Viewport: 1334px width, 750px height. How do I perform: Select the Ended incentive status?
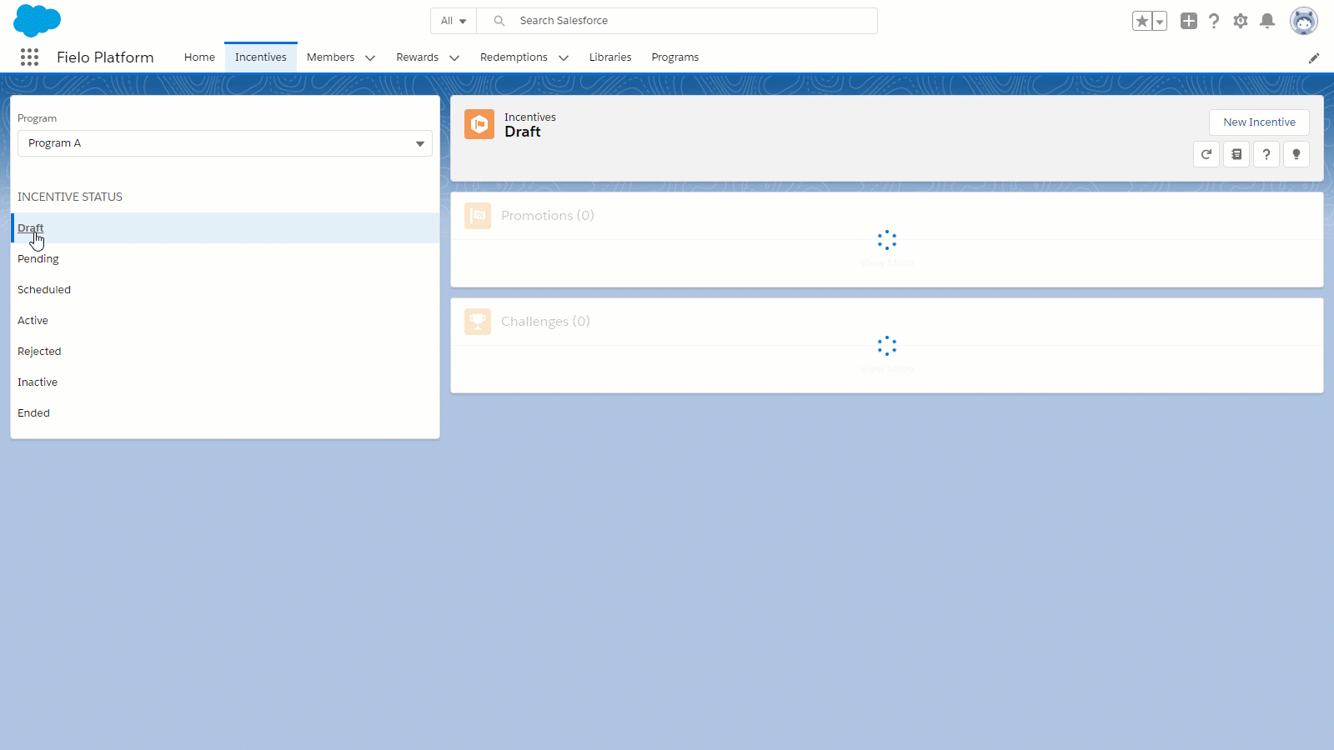point(225,413)
